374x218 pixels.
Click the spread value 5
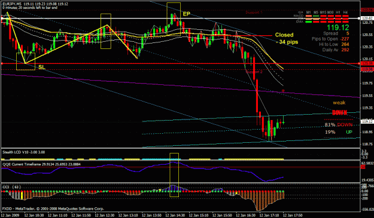pos(348,33)
